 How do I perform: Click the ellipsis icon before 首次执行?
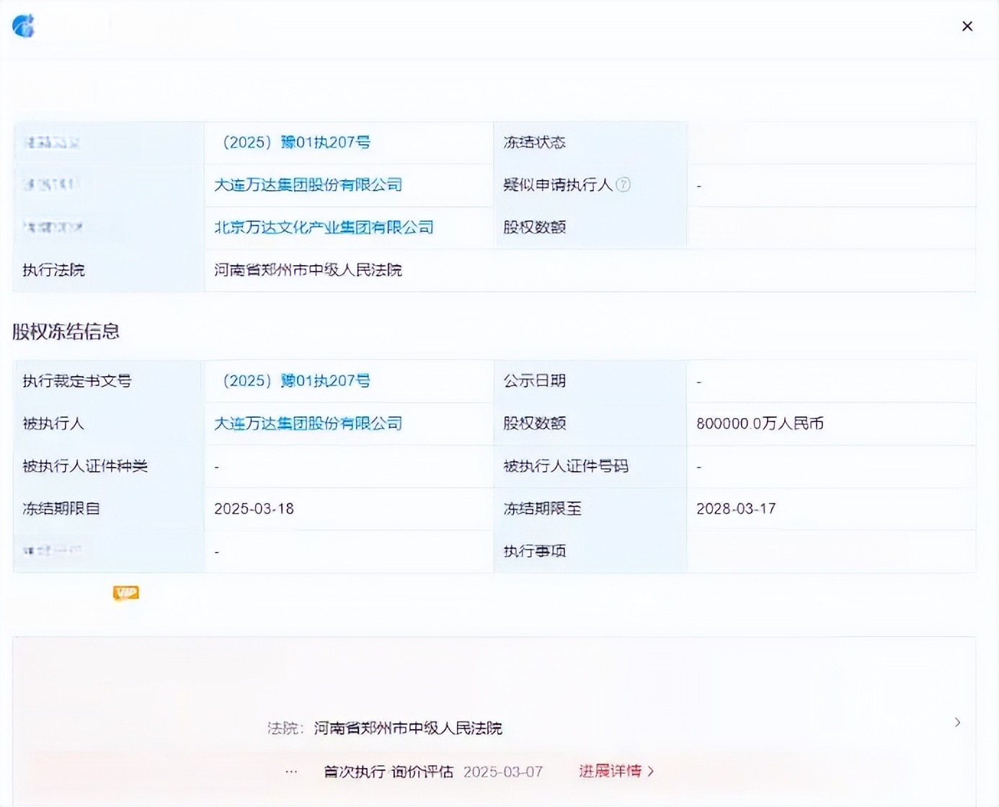tap(291, 772)
